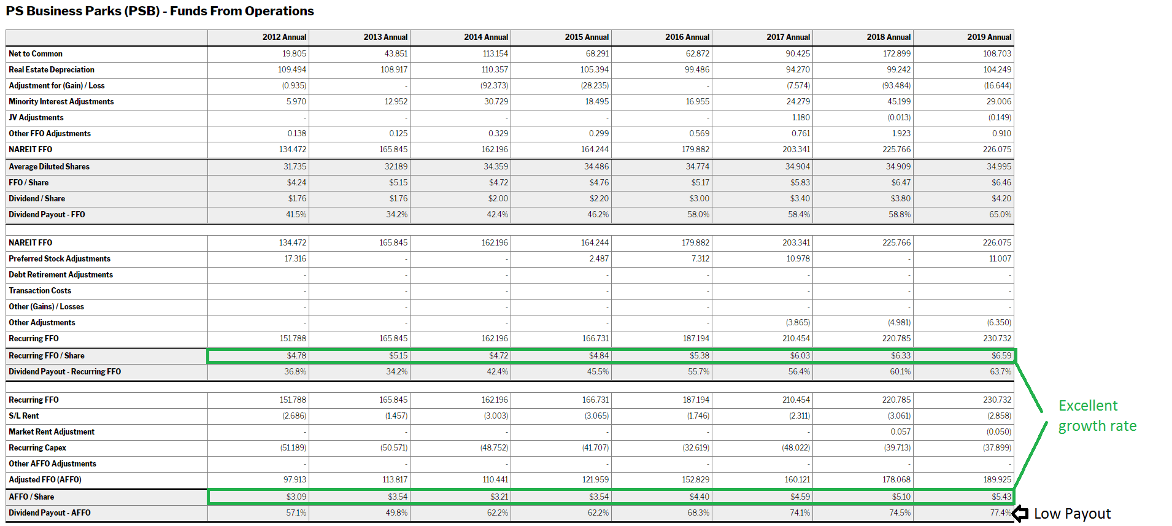Viewport: 1172px width, 526px height.
Task: Click S/L Rent 2012 value (2.686)
Action: pyautogui.click(x=295, y=416)
